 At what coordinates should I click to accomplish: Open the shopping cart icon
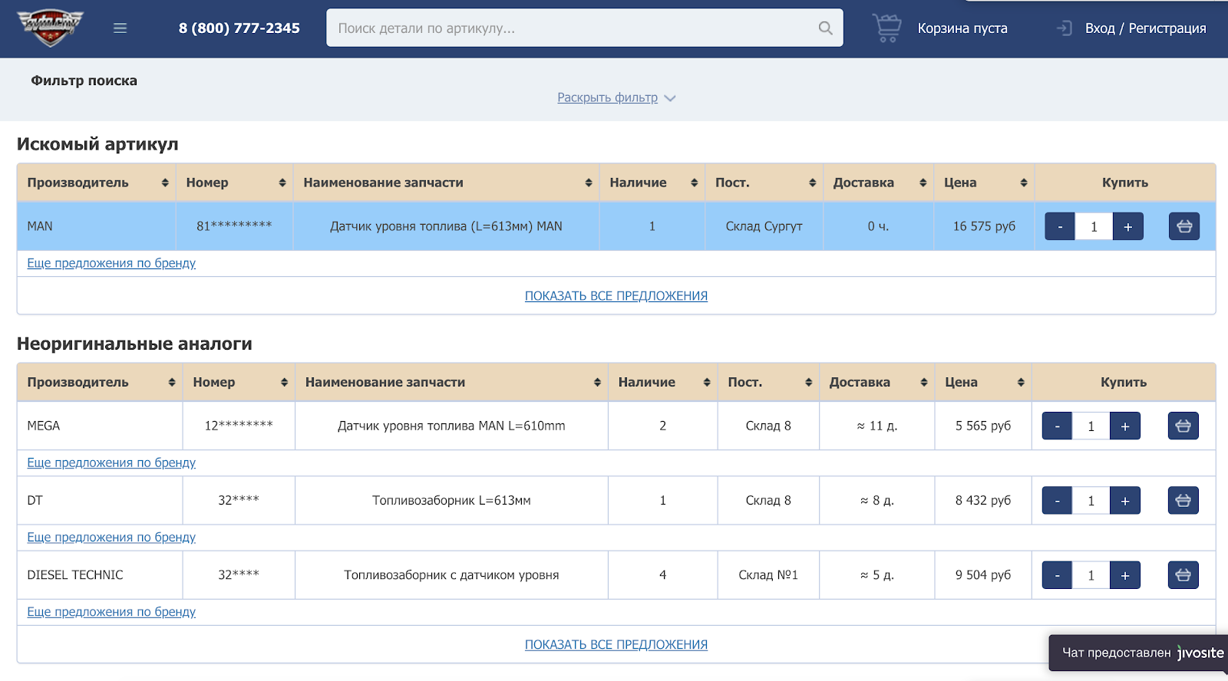coord(887,28)
